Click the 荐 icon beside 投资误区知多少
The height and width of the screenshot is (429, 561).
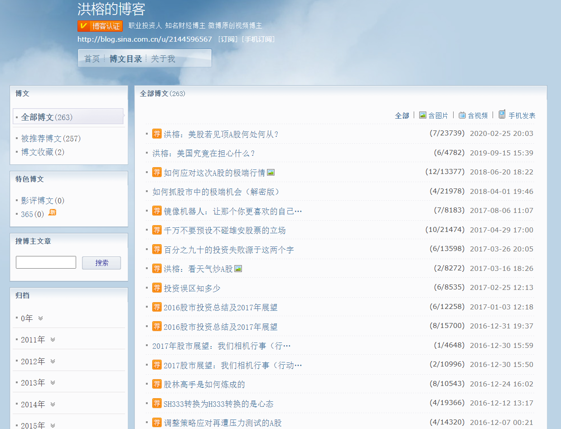(x=157, y=288)
